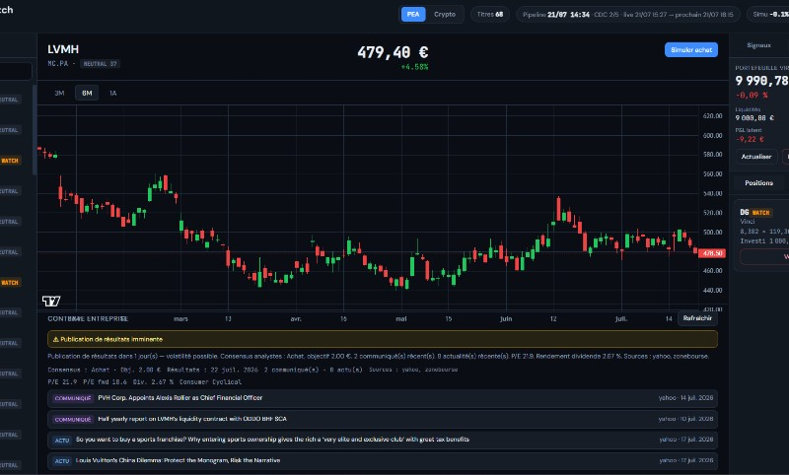The image size is (789, 475).
Task: Click the -0,09 % portfolio change
Action: pyautogui.click(x=752, y=95)
